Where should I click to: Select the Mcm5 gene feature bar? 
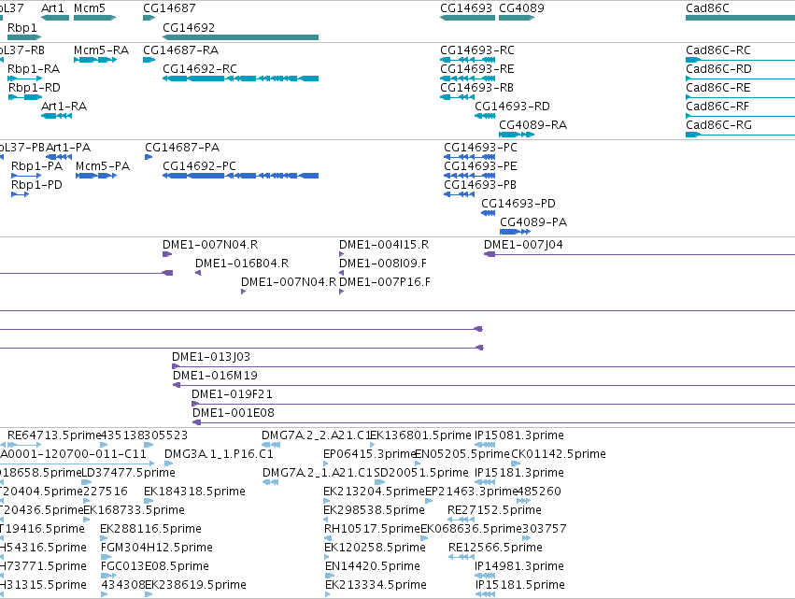tap(94, 18)
